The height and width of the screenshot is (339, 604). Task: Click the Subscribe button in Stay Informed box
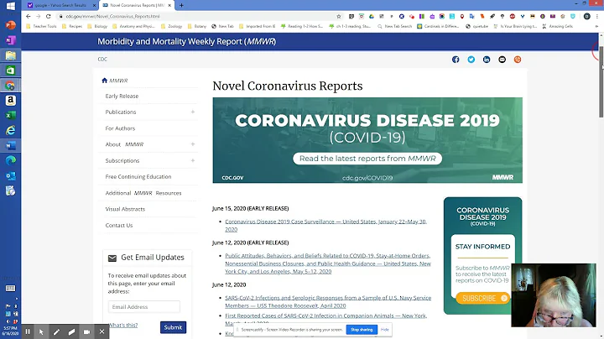point(482,298)
